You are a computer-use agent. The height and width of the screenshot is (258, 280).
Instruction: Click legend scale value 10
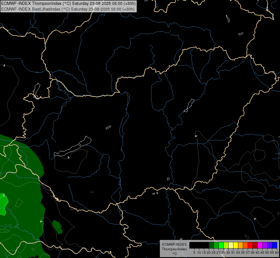coord(199,253)
